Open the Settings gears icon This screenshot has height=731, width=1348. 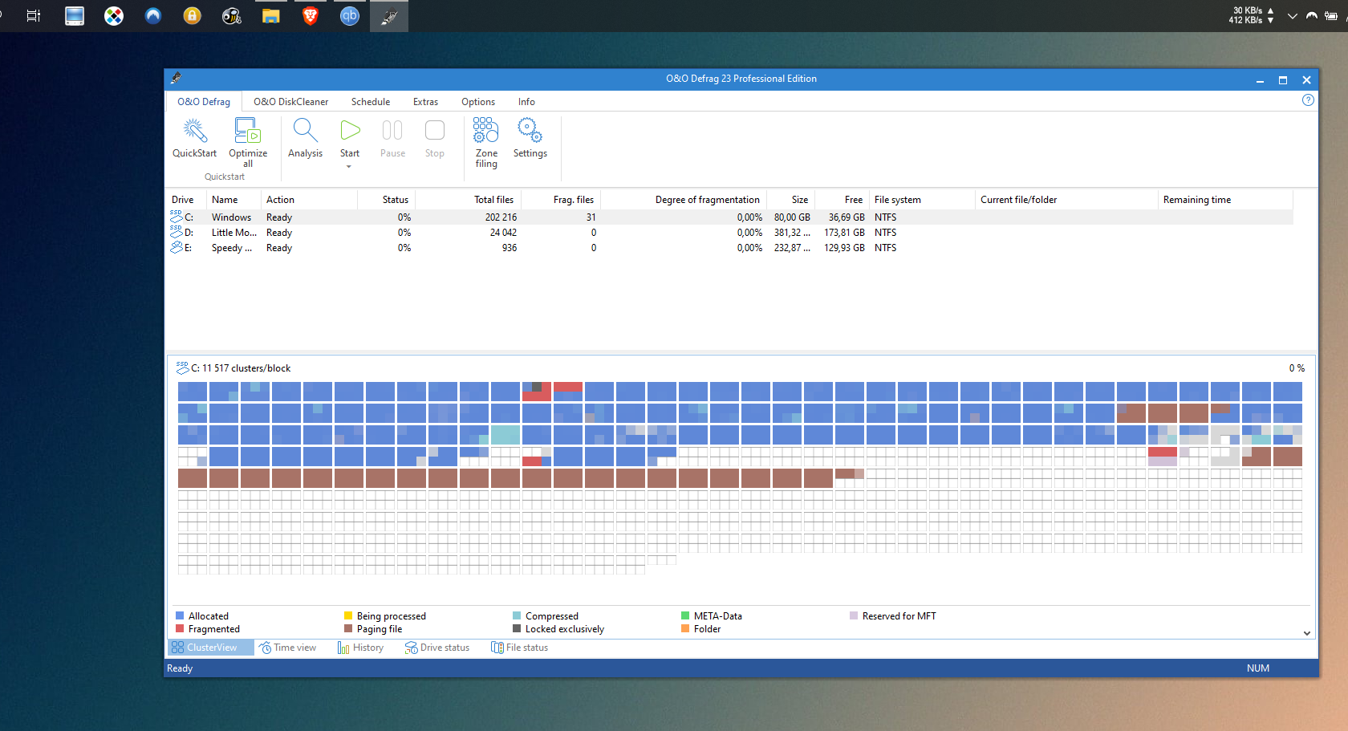[530, 131]
